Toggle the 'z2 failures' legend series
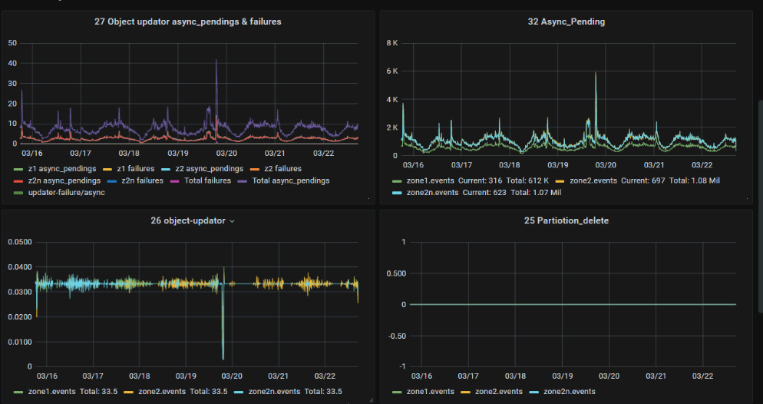Viewport: 763px width, 404px height. (x=282, y=168)
